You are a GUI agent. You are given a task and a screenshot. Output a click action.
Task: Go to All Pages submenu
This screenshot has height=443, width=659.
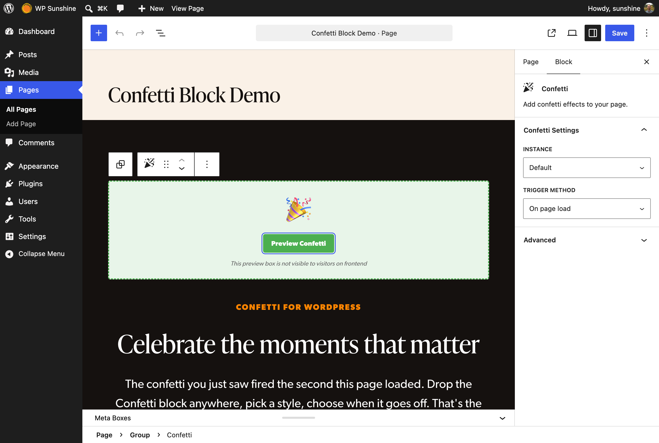21,109
